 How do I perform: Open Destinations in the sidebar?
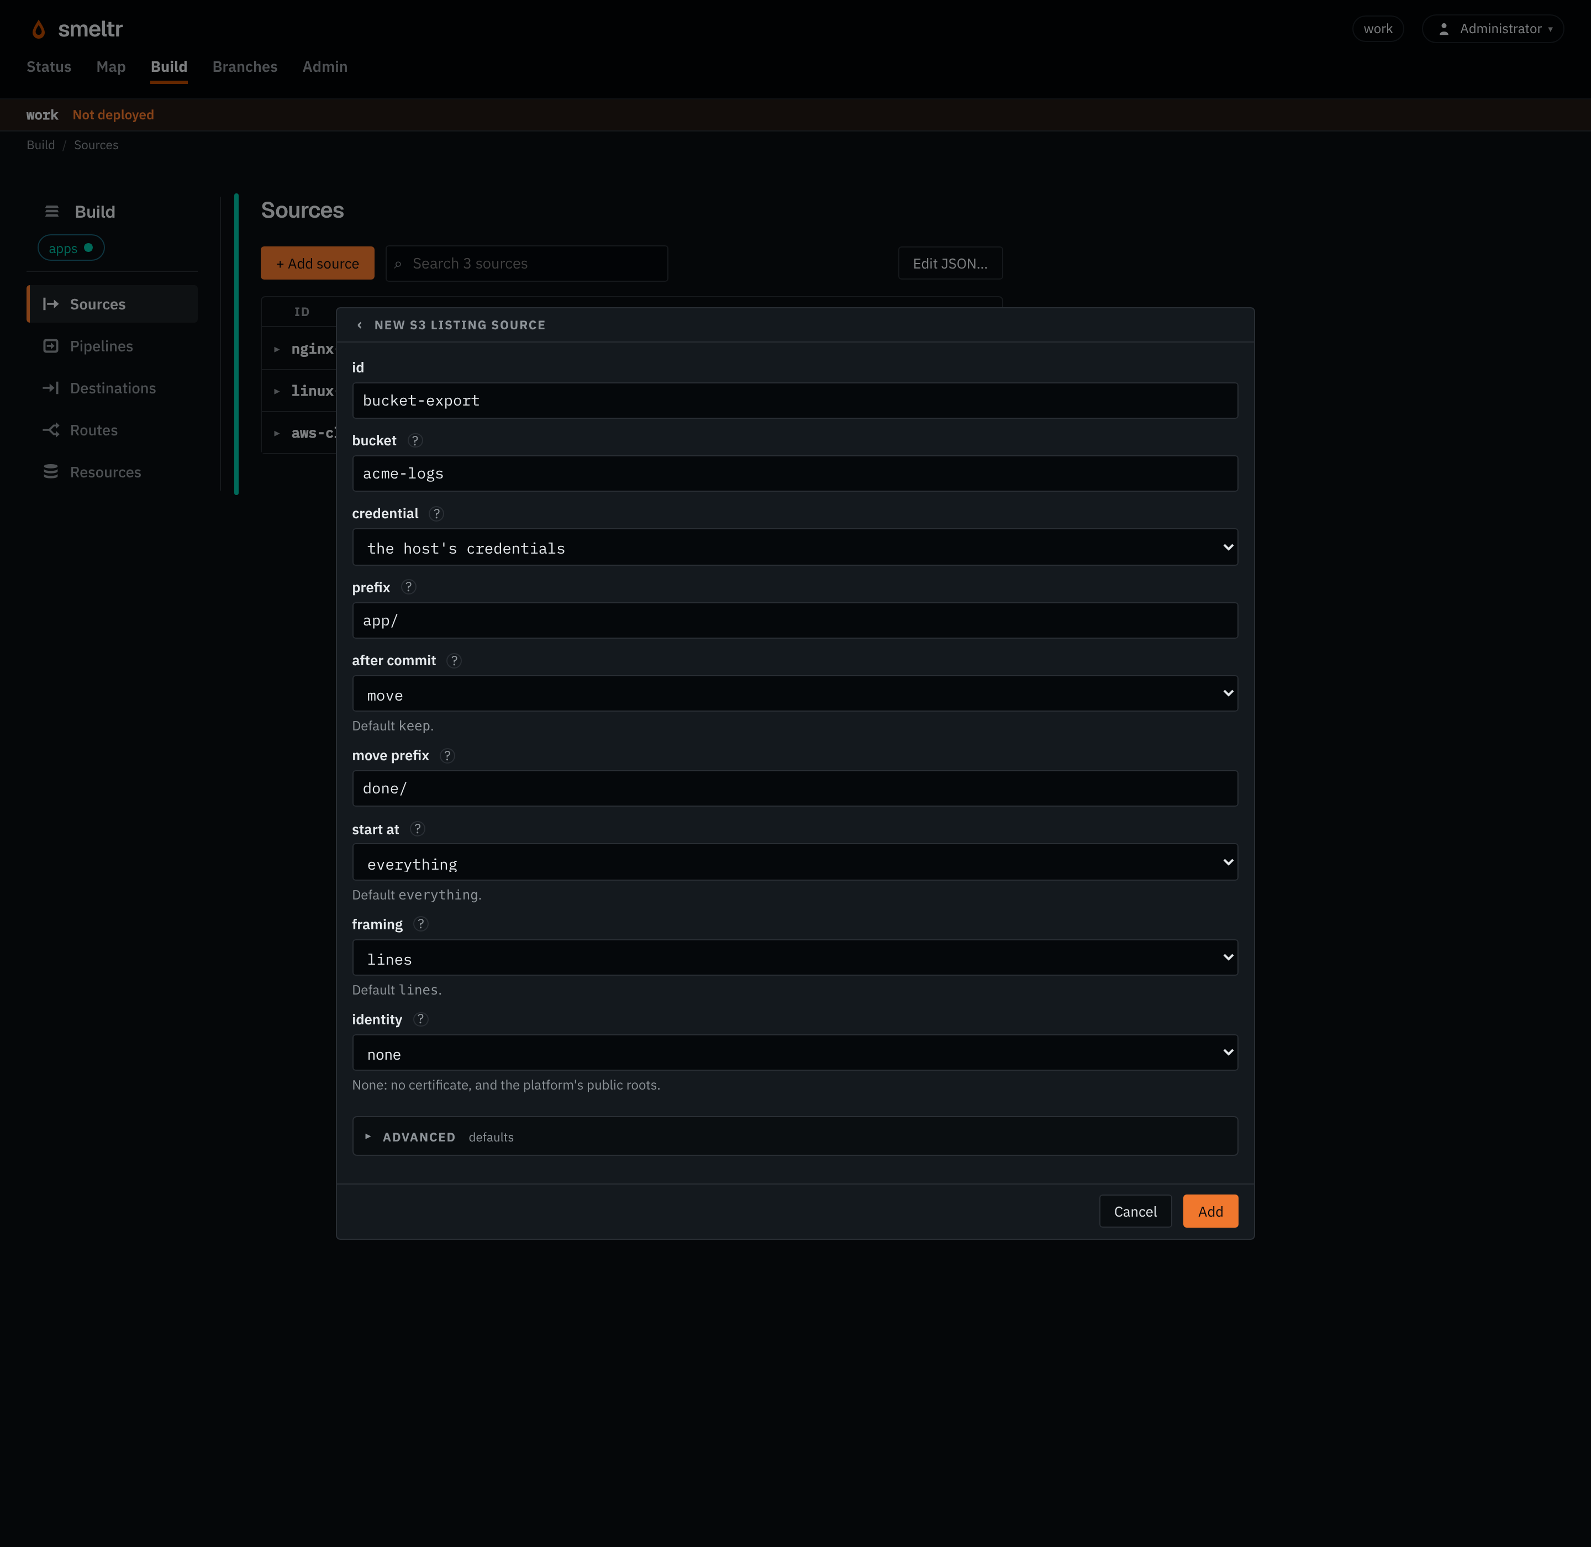112,388
